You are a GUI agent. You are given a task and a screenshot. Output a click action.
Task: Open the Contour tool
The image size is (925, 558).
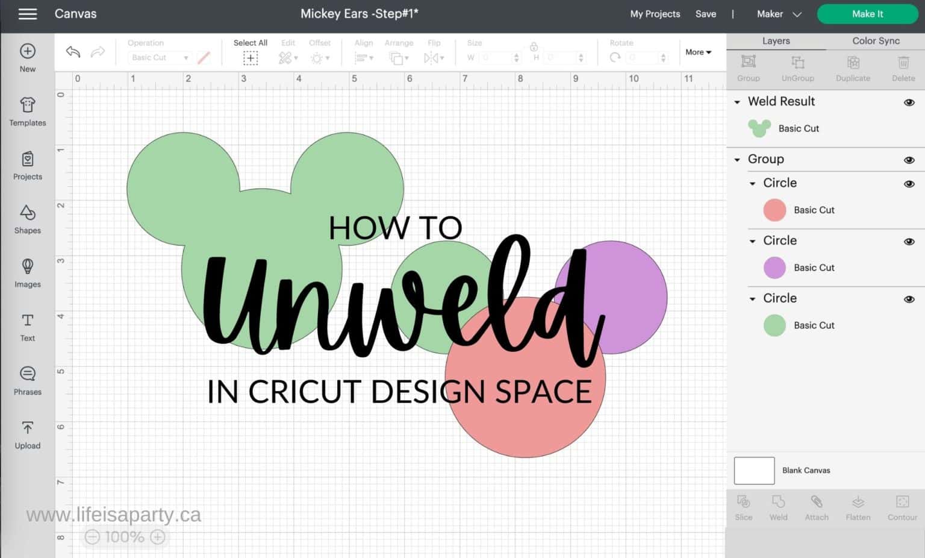[x=902, y=506]
